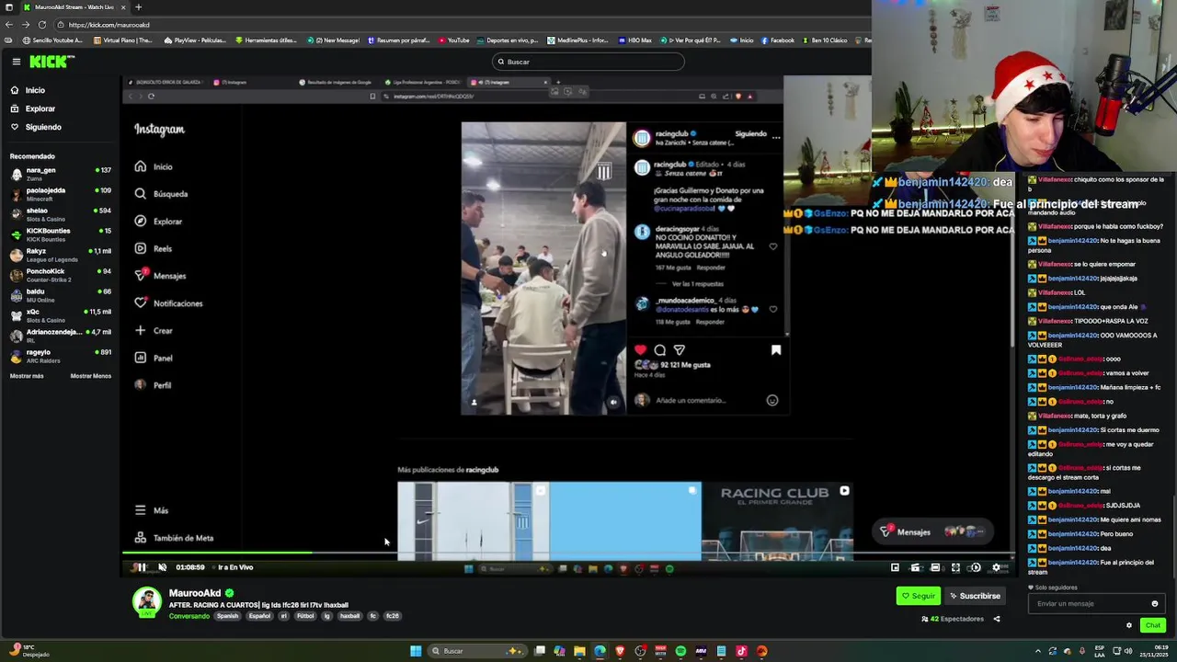Pause the stream video

(142, 567)
